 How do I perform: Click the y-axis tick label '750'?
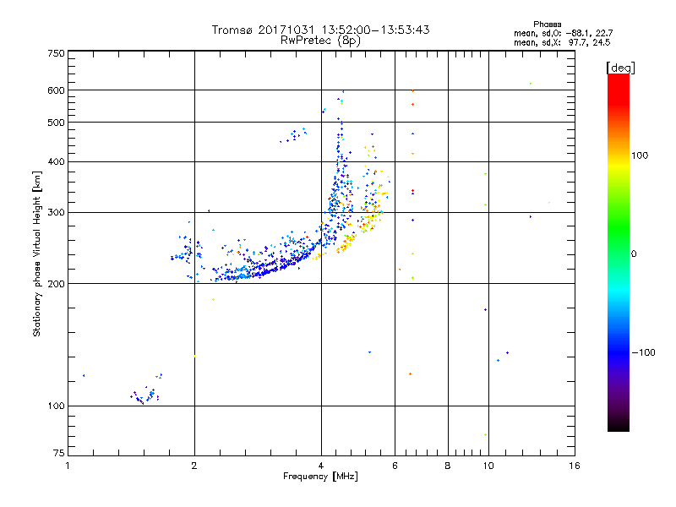click(x=57, y=53)
